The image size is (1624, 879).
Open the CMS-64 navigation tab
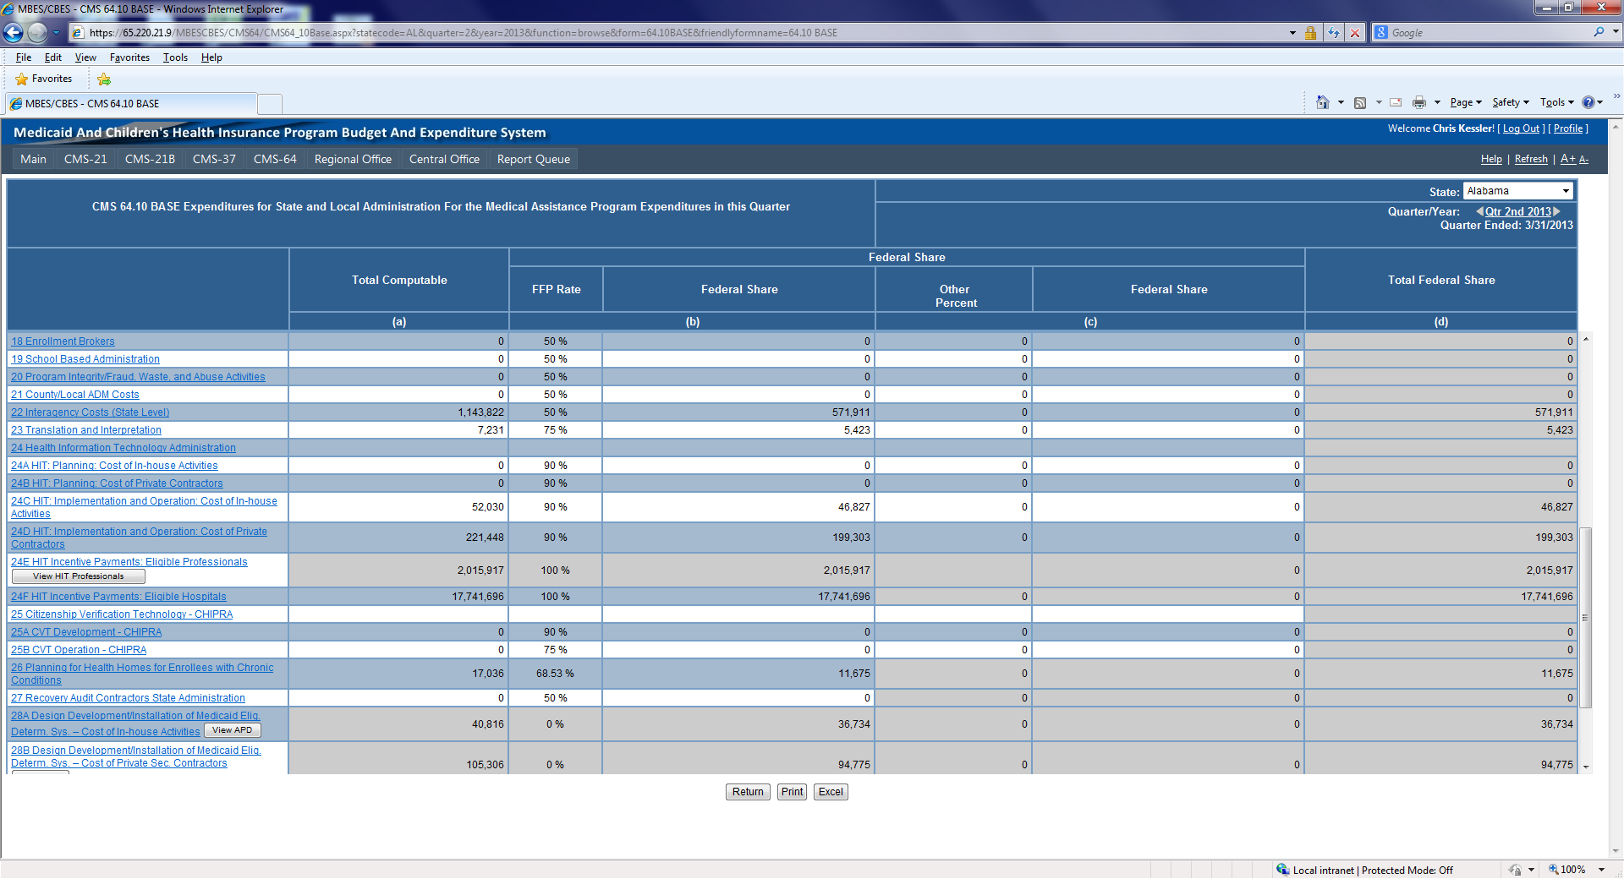pyautogui.click(x=275, y=159)
